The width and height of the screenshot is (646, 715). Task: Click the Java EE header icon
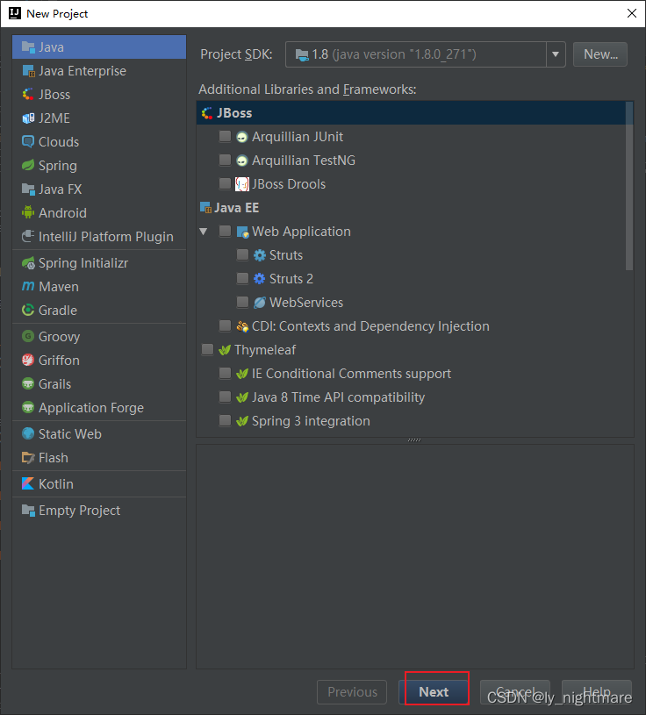[205, 208]
